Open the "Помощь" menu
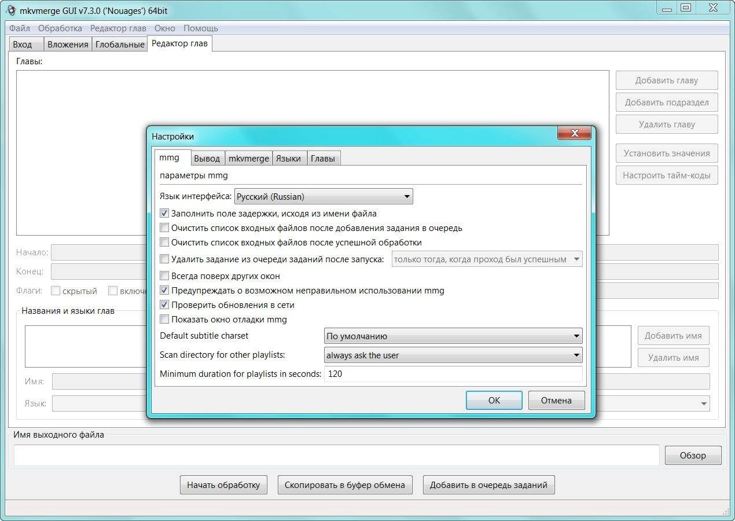Image resolution: width=735 pixels, height=521 pixels. tap(201, 28)
